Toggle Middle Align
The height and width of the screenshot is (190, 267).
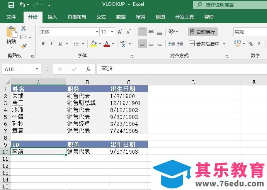tap(151, 32)
